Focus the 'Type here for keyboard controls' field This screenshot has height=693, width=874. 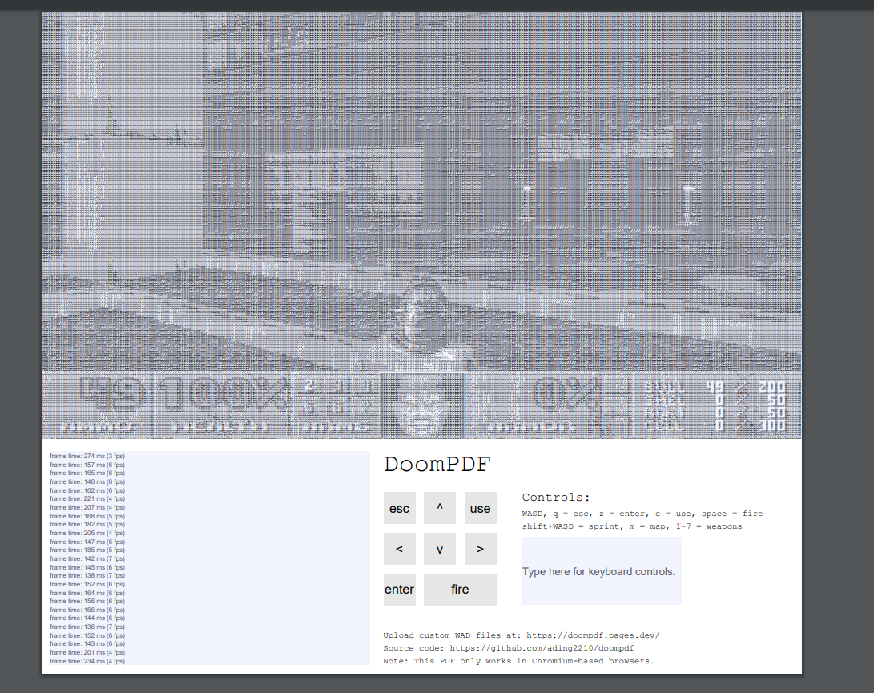[602, 571]
